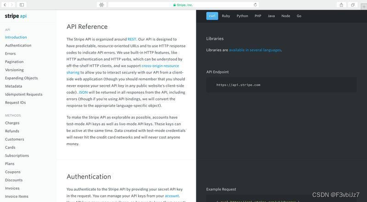
Task: Open Plans under Methods
Action: click(10, 164)
